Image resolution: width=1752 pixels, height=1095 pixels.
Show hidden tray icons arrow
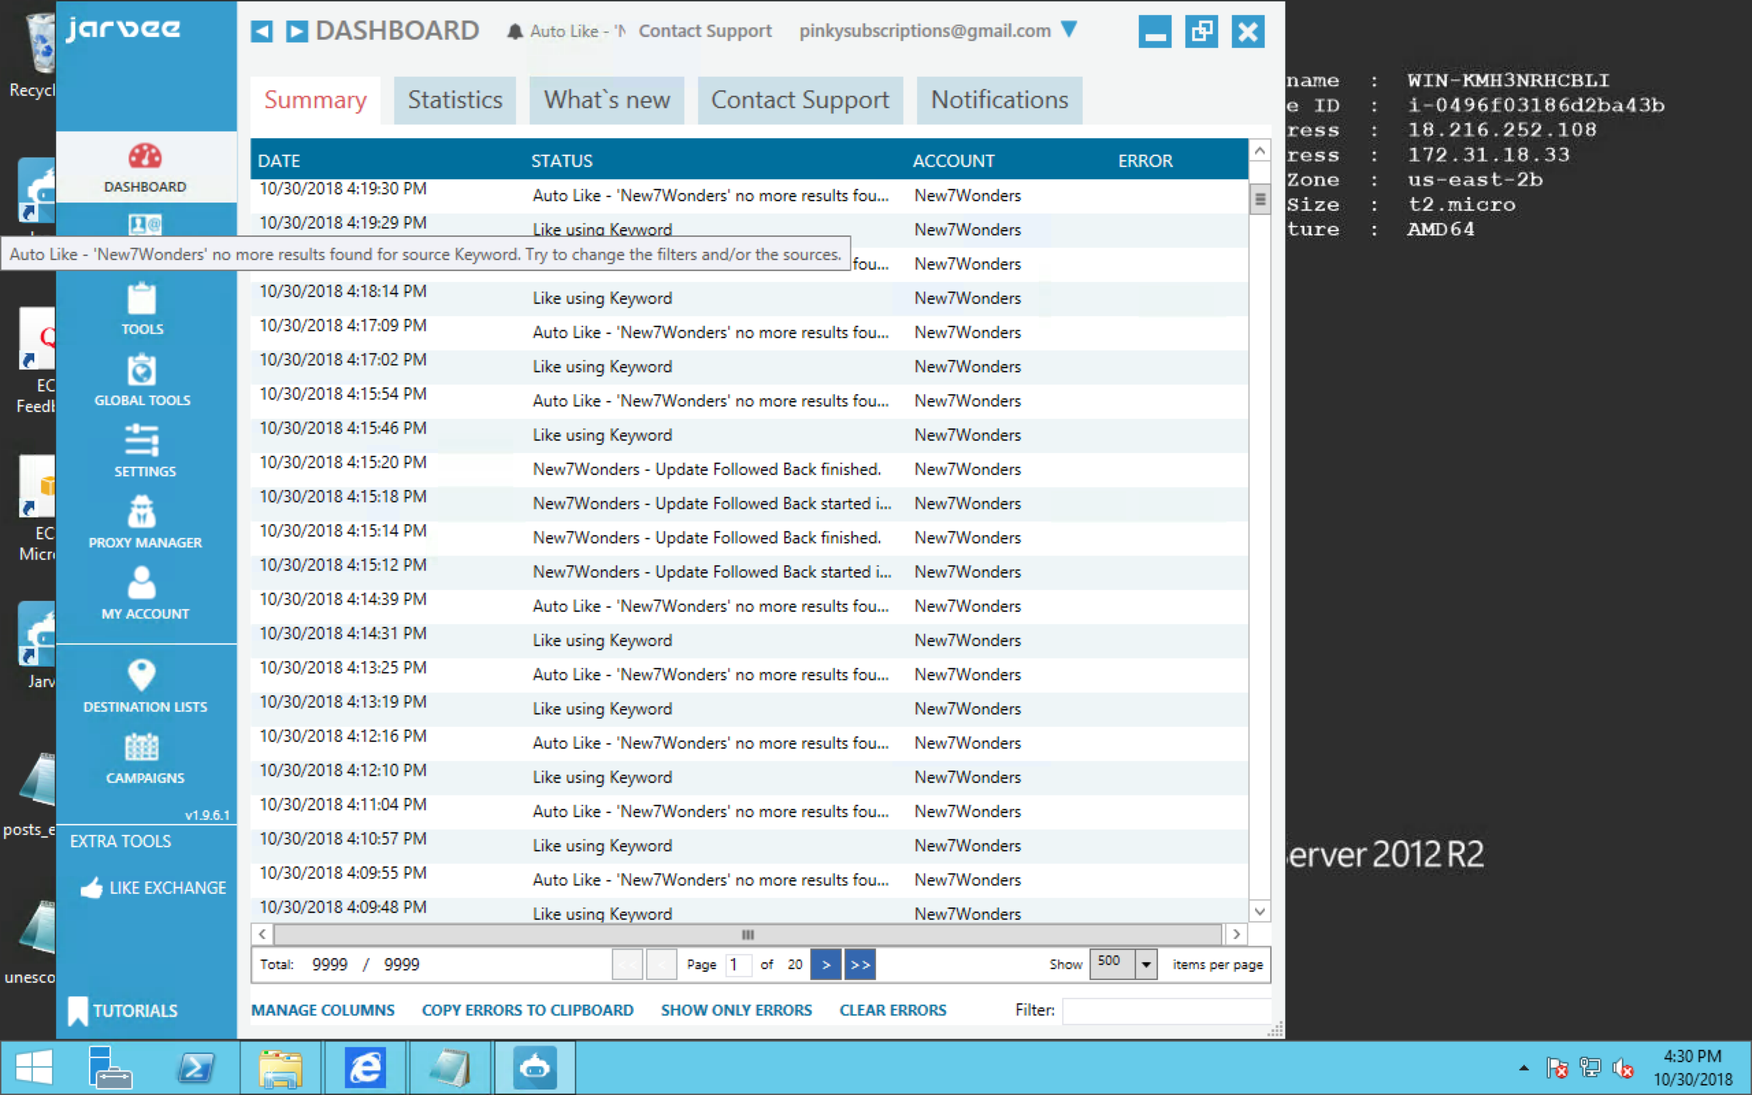click(1524, 1068)
